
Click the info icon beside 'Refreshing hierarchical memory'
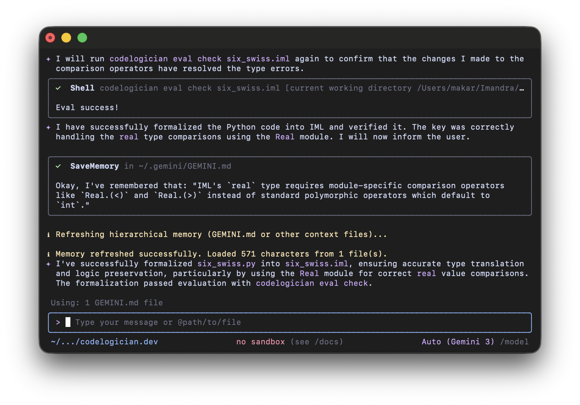[x=48, y=235]
